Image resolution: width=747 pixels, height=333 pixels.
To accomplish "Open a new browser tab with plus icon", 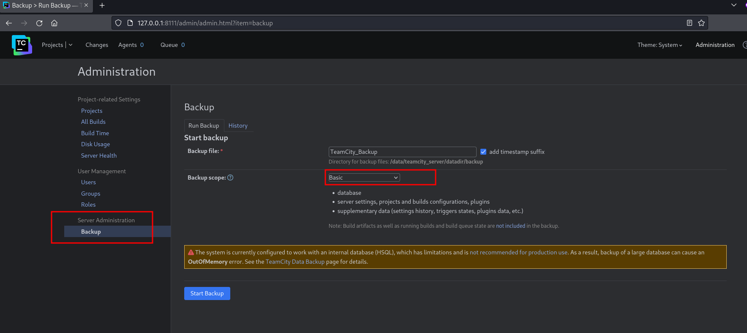I will coord(102,5).
